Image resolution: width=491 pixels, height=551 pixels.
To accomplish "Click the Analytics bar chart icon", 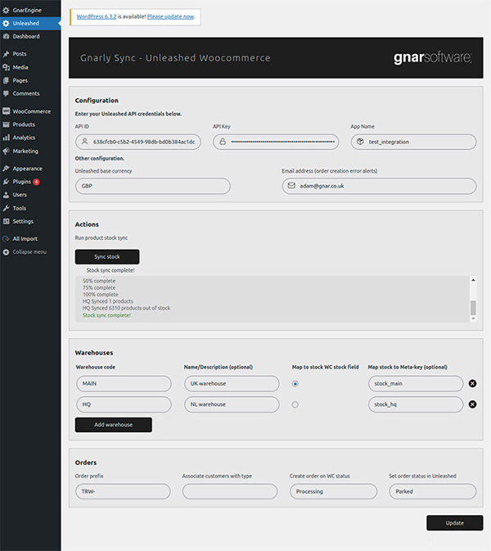I will [7, 138].
